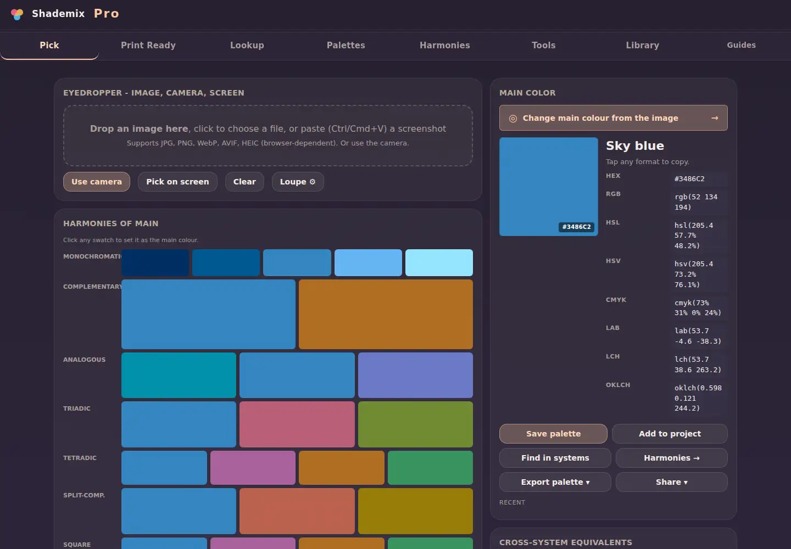Copy the HSV value hsv(205.4 73.2% 76.1%)
The width and height of the screenshot is (791, 549).
click(699, 274)
